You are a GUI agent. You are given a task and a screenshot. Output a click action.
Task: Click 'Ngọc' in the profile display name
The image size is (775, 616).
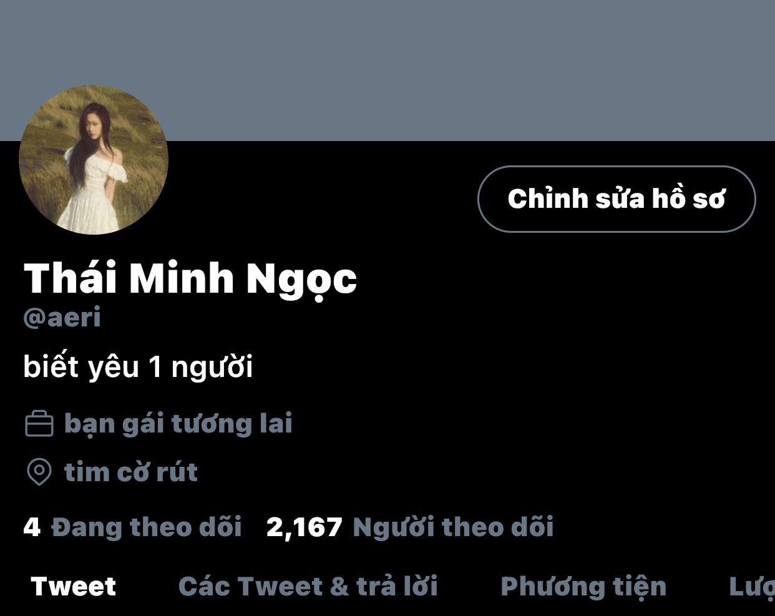[x=301, y=280]
